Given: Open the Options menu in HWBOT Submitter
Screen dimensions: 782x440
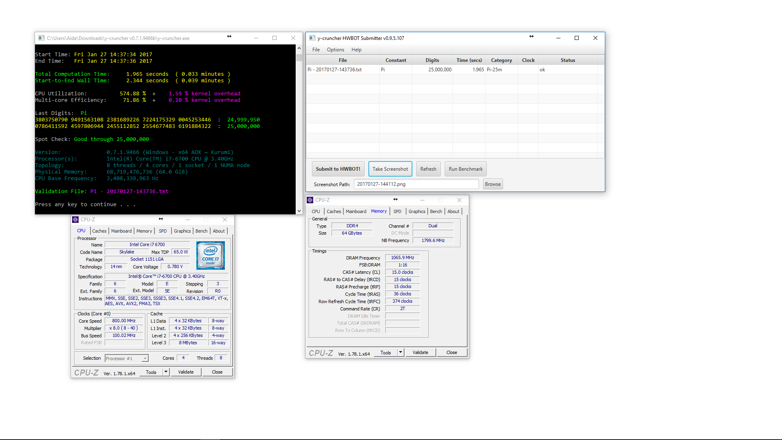Looking at the screenshot, I should click(x=336, y=50).
